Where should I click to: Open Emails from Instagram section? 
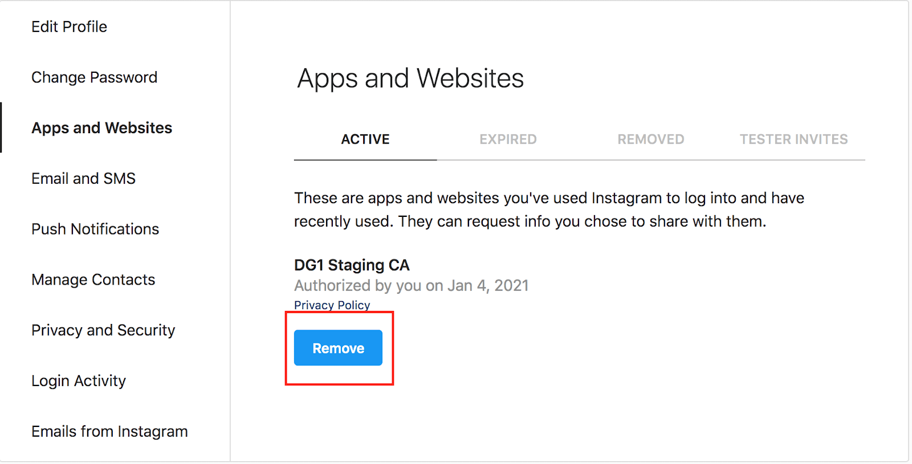(x=109, y=432)
